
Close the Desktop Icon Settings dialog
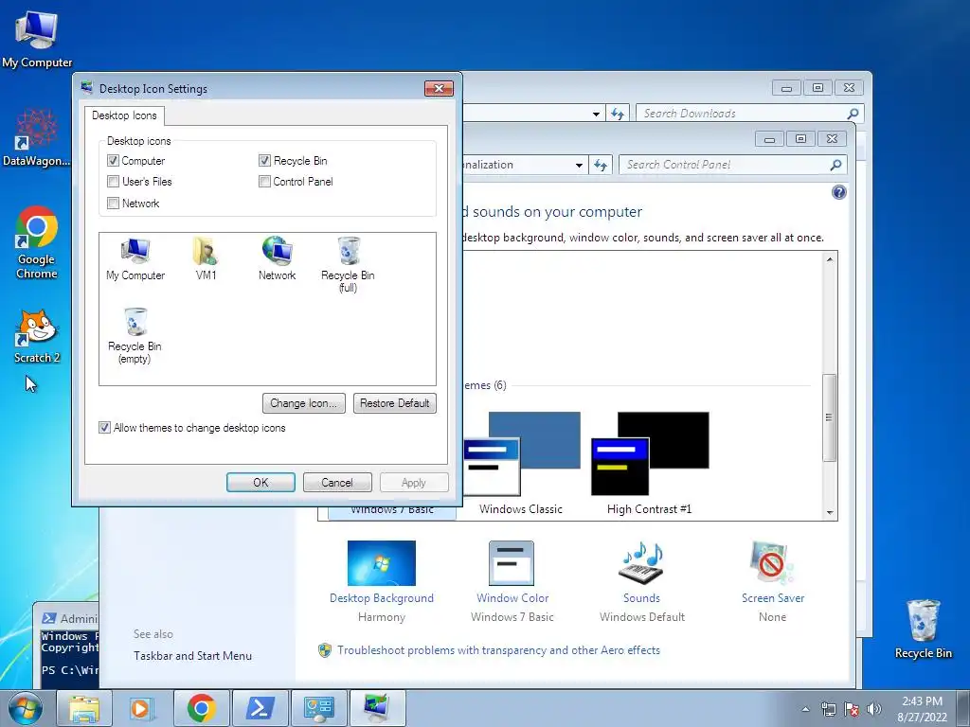pyautogui.click(x=439, y=88)
